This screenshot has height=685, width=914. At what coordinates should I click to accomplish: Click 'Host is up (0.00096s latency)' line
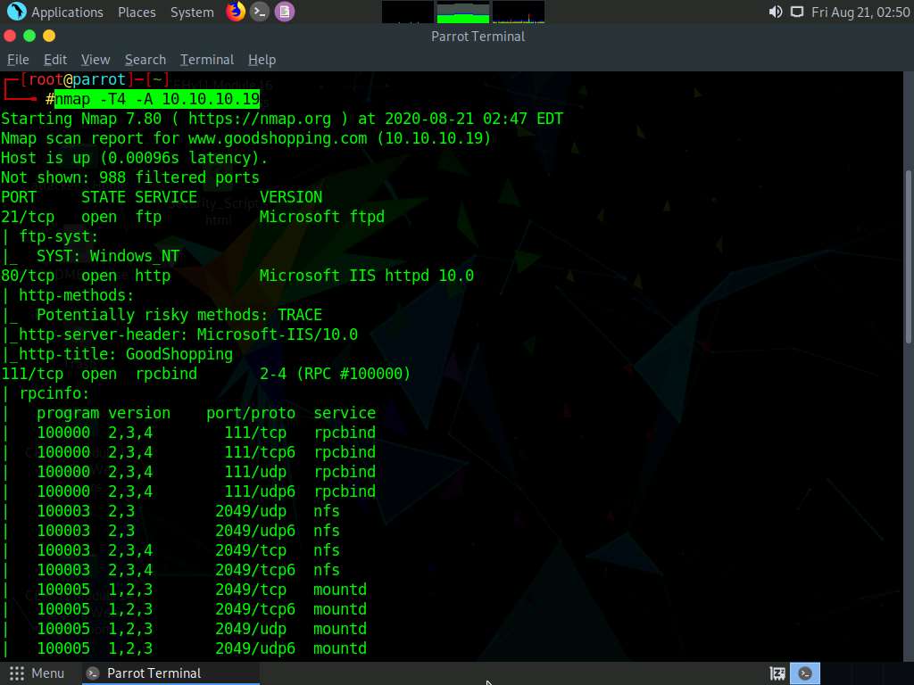click(x=134, y=158)
